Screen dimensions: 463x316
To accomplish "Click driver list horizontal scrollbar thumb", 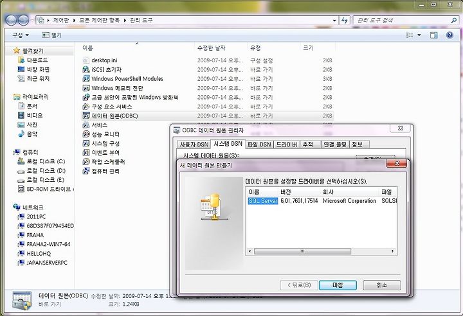I will pos(302,251).
